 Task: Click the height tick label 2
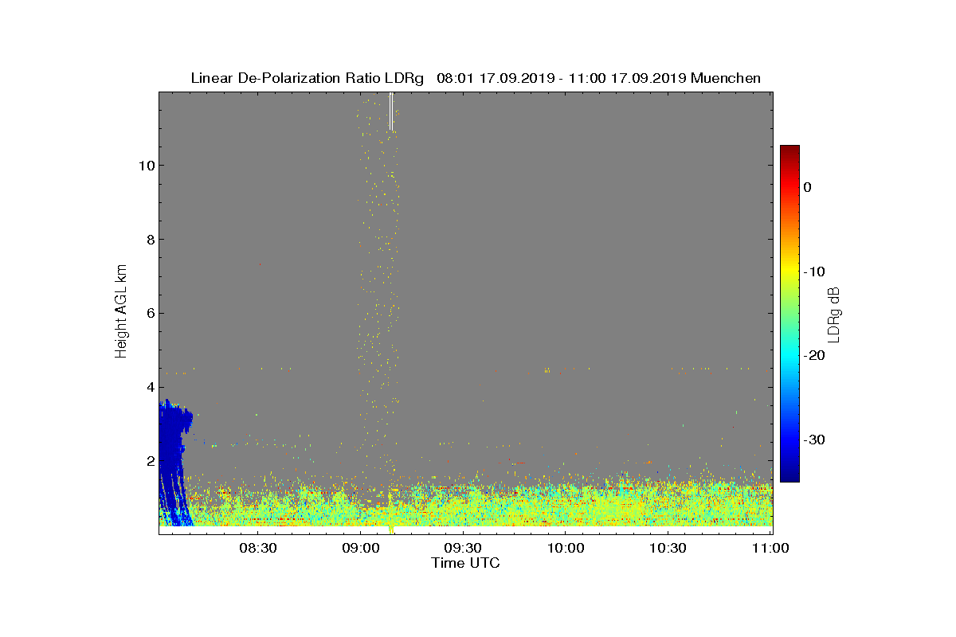tap(150, 460)
